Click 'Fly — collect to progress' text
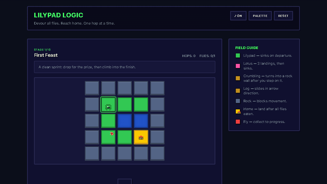This screenshot has height=184, width=327. 264,122
